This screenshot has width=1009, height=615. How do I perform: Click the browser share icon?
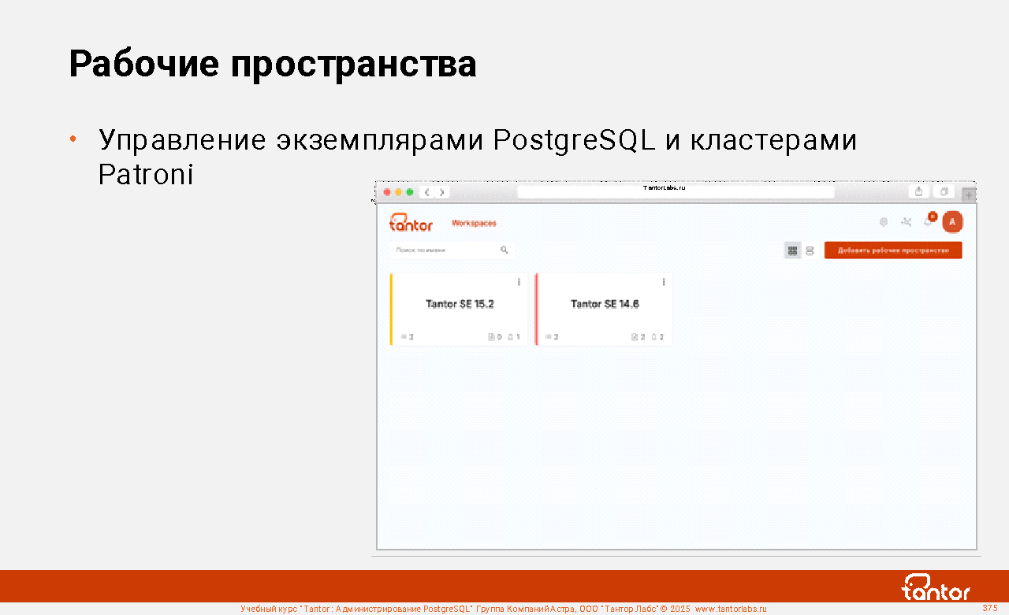click(918, 192)
